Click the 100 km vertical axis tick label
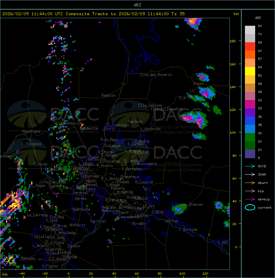This screenshot has height=278, width=275. tap(233, 132)
